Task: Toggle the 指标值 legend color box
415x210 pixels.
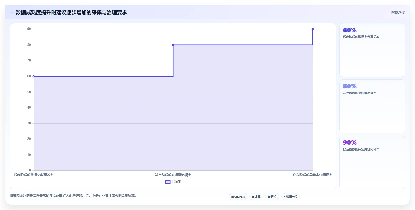Action: coord(168,182)
